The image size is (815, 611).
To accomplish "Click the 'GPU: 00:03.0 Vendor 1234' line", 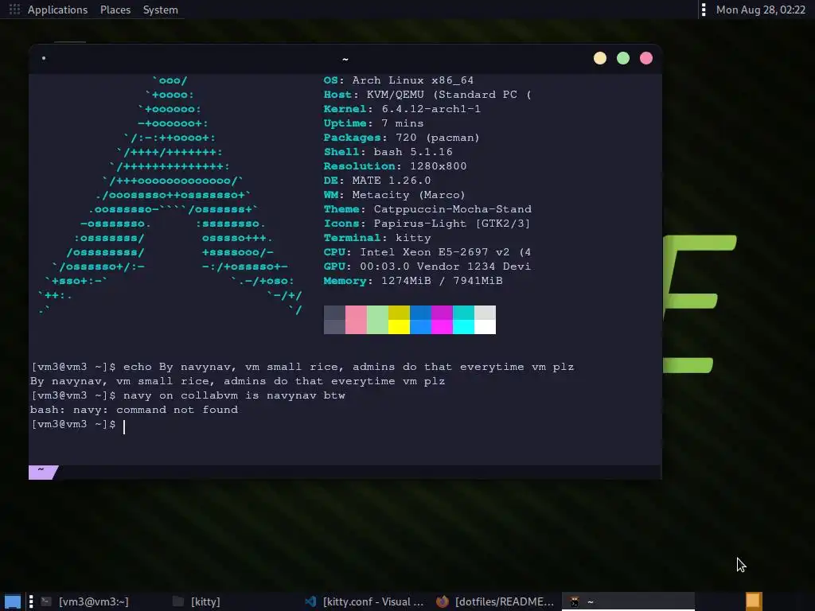I will (427, 266).
